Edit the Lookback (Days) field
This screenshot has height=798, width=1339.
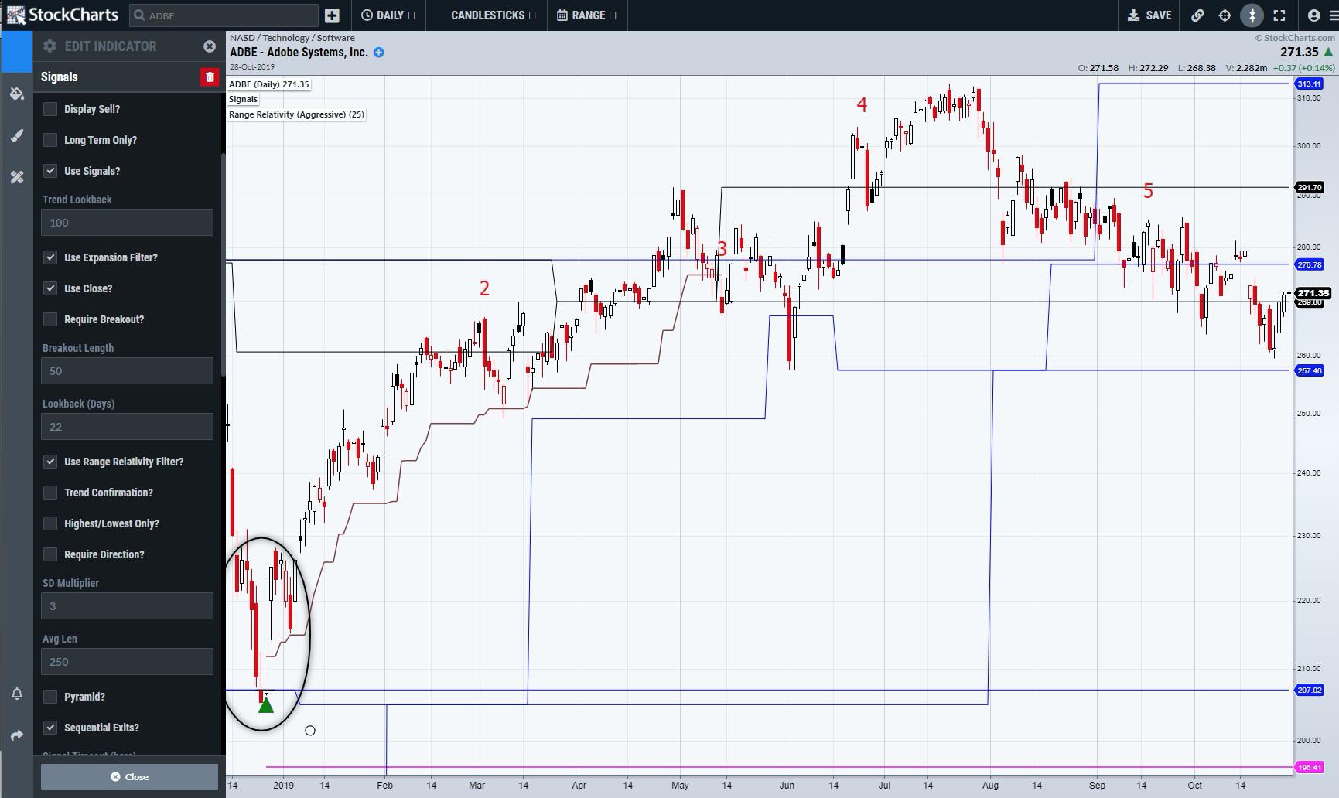127,427
